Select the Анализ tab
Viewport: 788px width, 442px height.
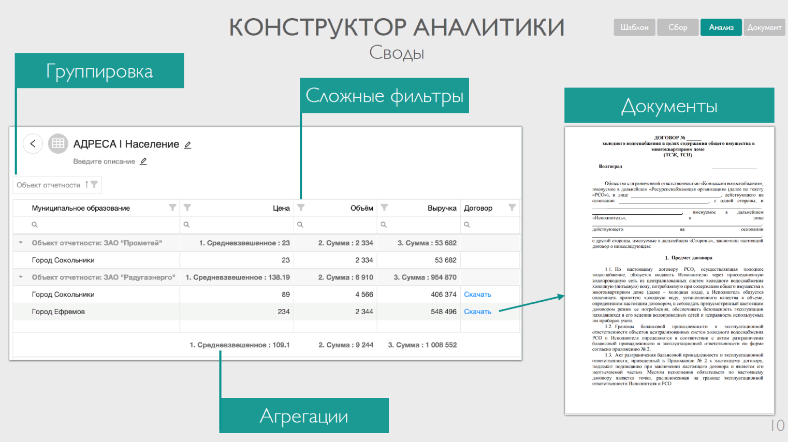[721, 27]
